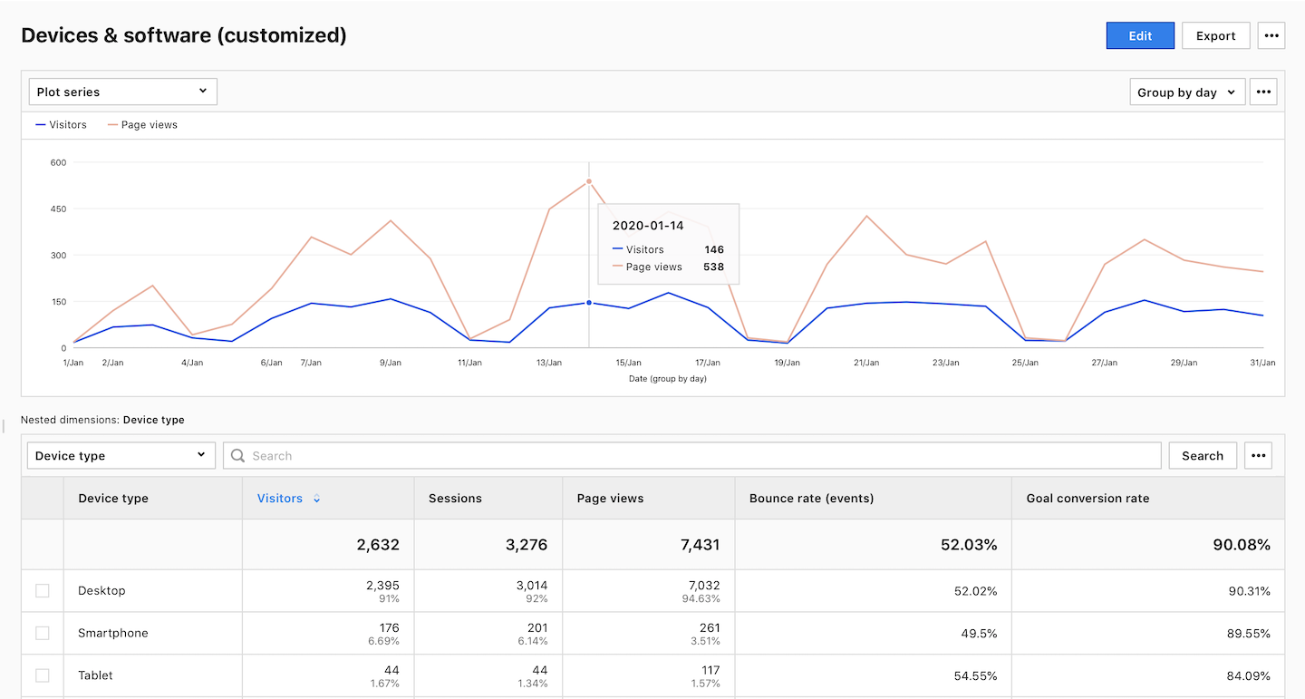1305x699 pixels.
Task: Click Smartphone visitors value 176
Action: pos(389,627)
